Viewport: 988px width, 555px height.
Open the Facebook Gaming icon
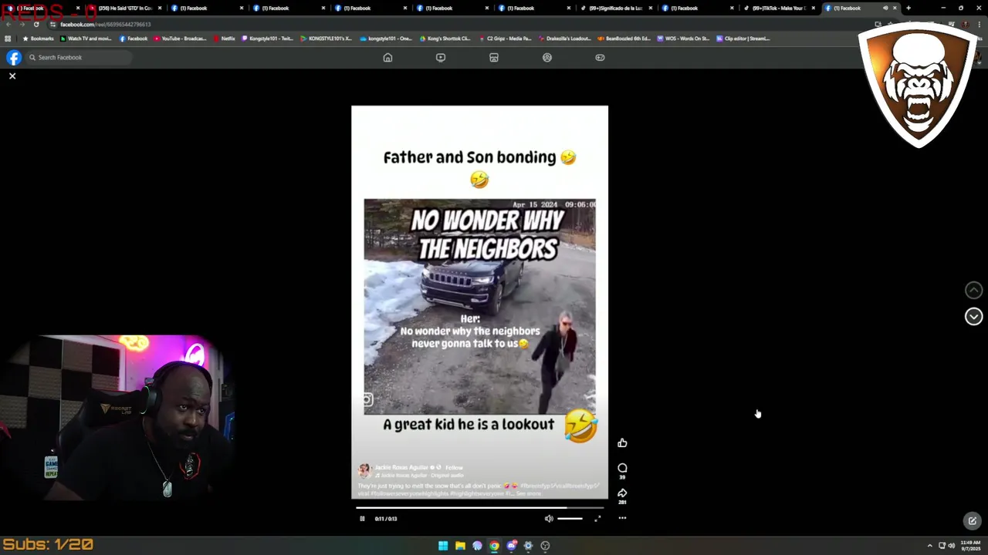600,58
